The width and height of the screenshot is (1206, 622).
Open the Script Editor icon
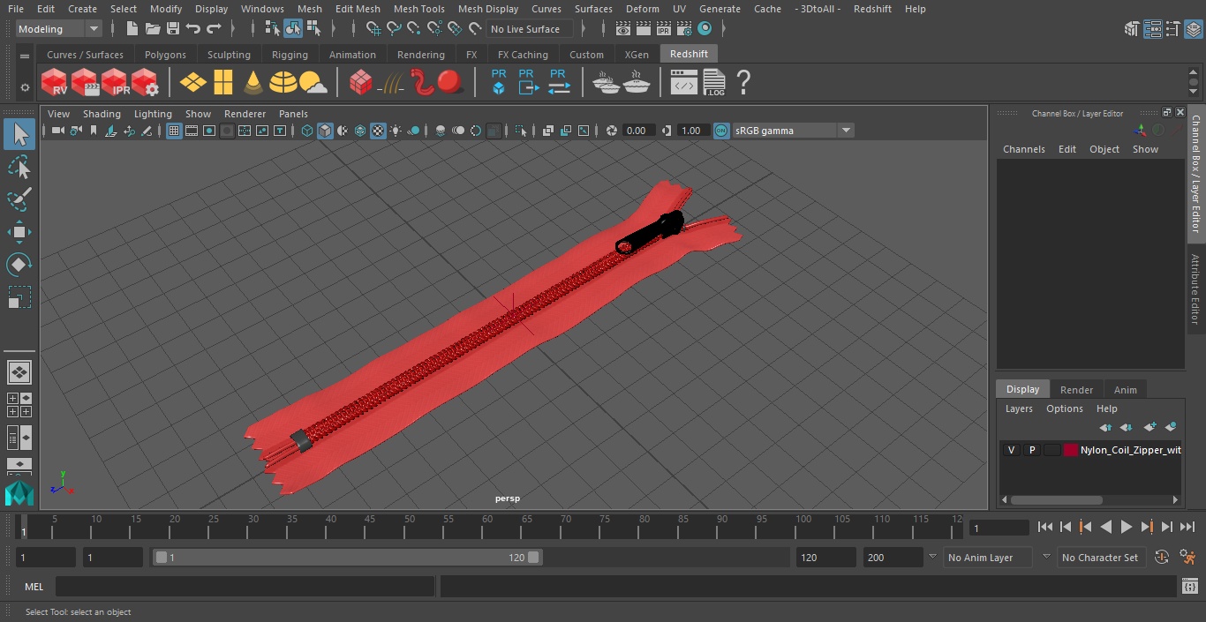(x=1190, y=586)
